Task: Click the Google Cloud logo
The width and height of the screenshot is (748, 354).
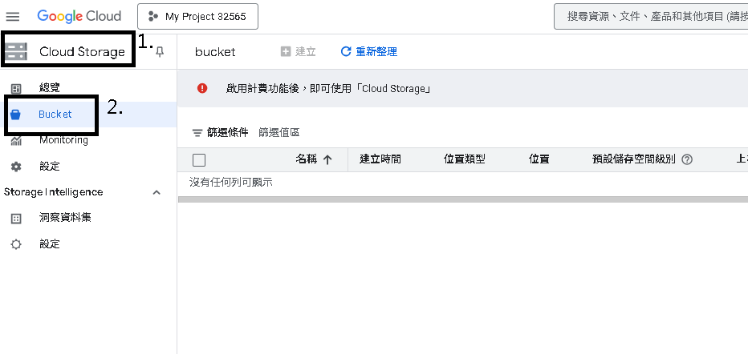Action: [x=79, y=16]
